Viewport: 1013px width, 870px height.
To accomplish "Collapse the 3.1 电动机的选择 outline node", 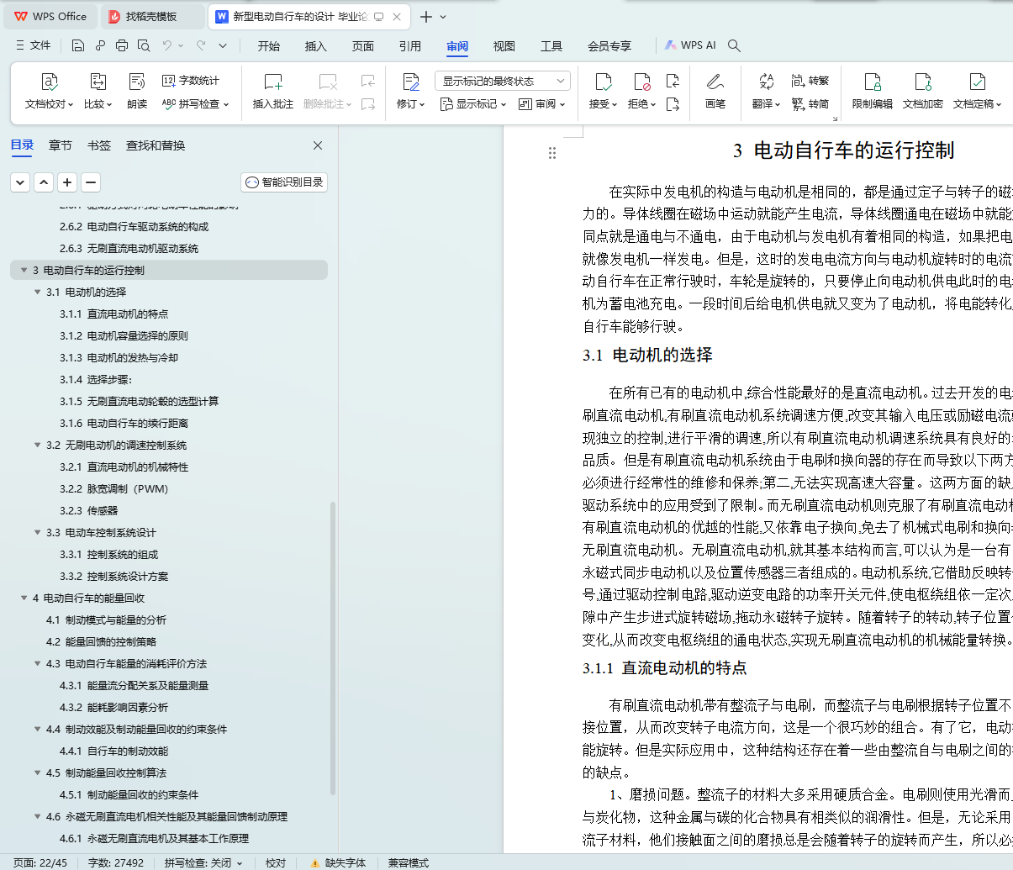I will tap(38, 293).
